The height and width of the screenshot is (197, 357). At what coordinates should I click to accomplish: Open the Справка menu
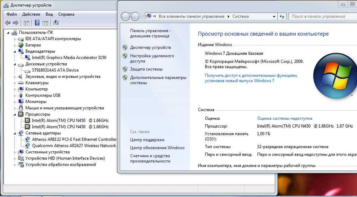(66, 14)
